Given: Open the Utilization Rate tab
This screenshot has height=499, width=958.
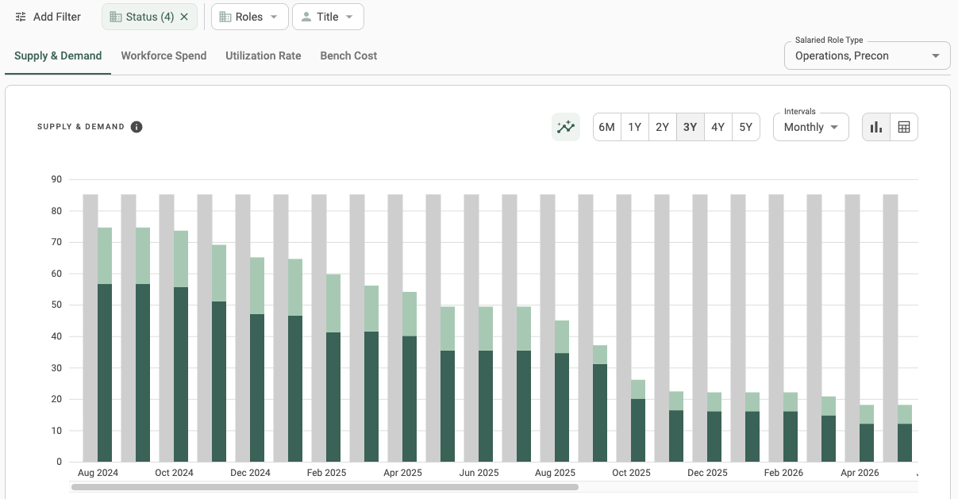Looking at the screenshot, I should click(x=263, y=56).
